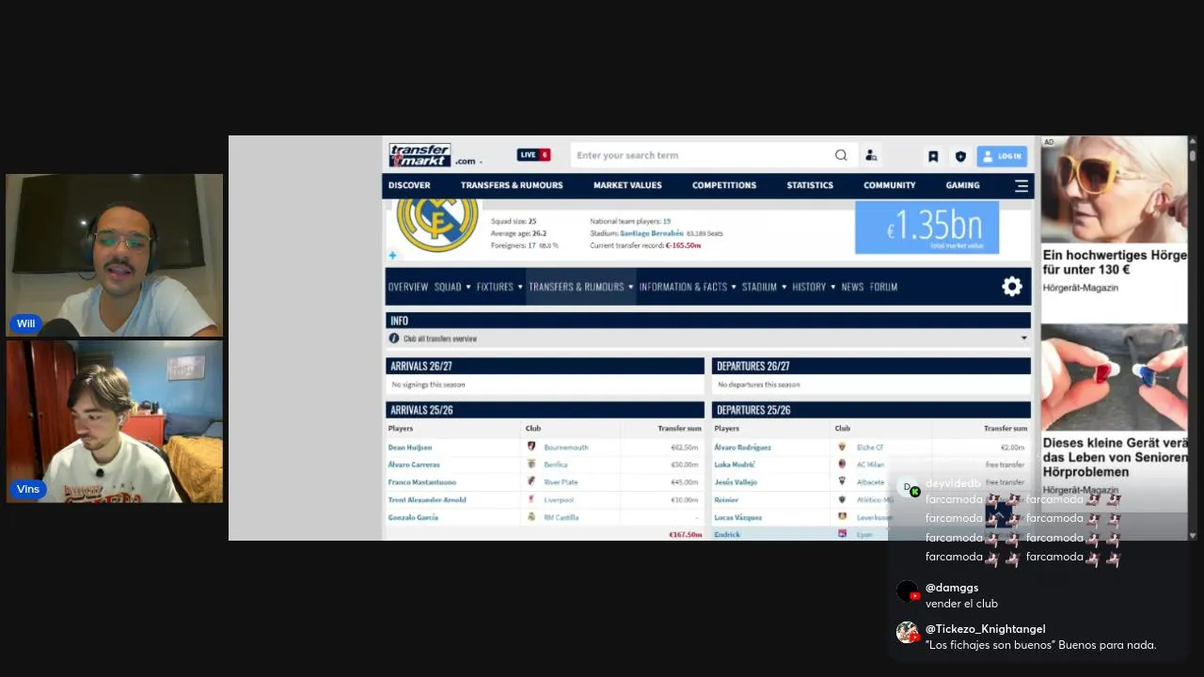
Task: Click the River Plate club badge
Action: [531, 481]
